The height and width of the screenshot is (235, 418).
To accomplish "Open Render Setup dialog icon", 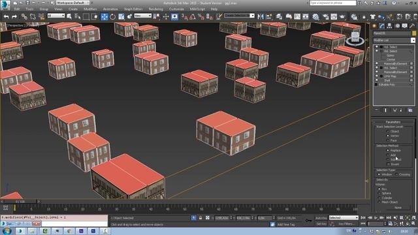I will coord(325,17).
